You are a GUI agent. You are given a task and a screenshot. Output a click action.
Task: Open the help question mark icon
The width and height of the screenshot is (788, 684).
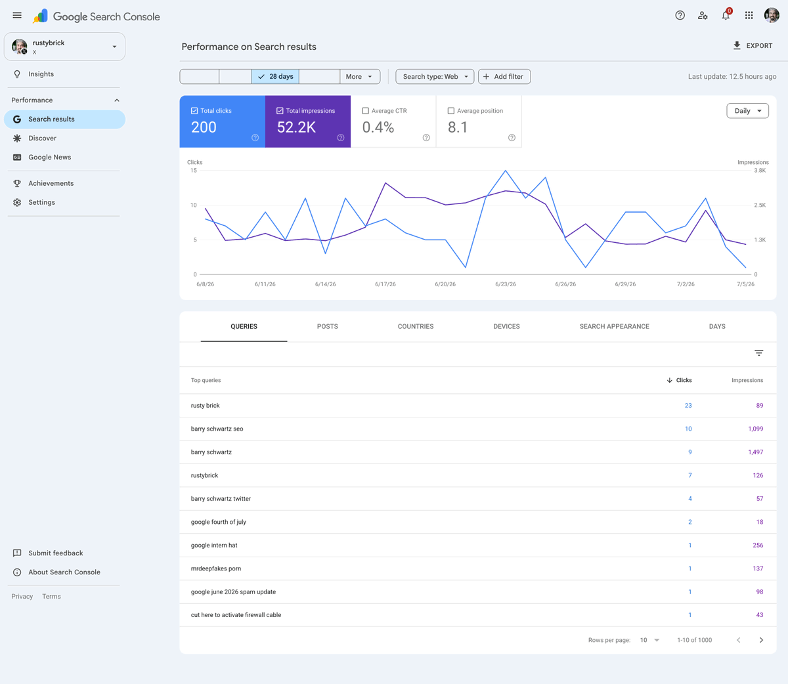tap(680, 15)
